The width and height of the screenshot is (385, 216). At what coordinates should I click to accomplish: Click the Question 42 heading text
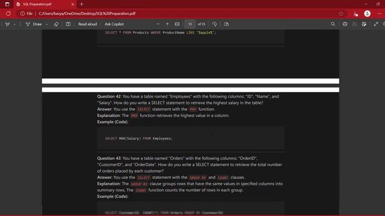pyautogui.click(x=109, y=97)
